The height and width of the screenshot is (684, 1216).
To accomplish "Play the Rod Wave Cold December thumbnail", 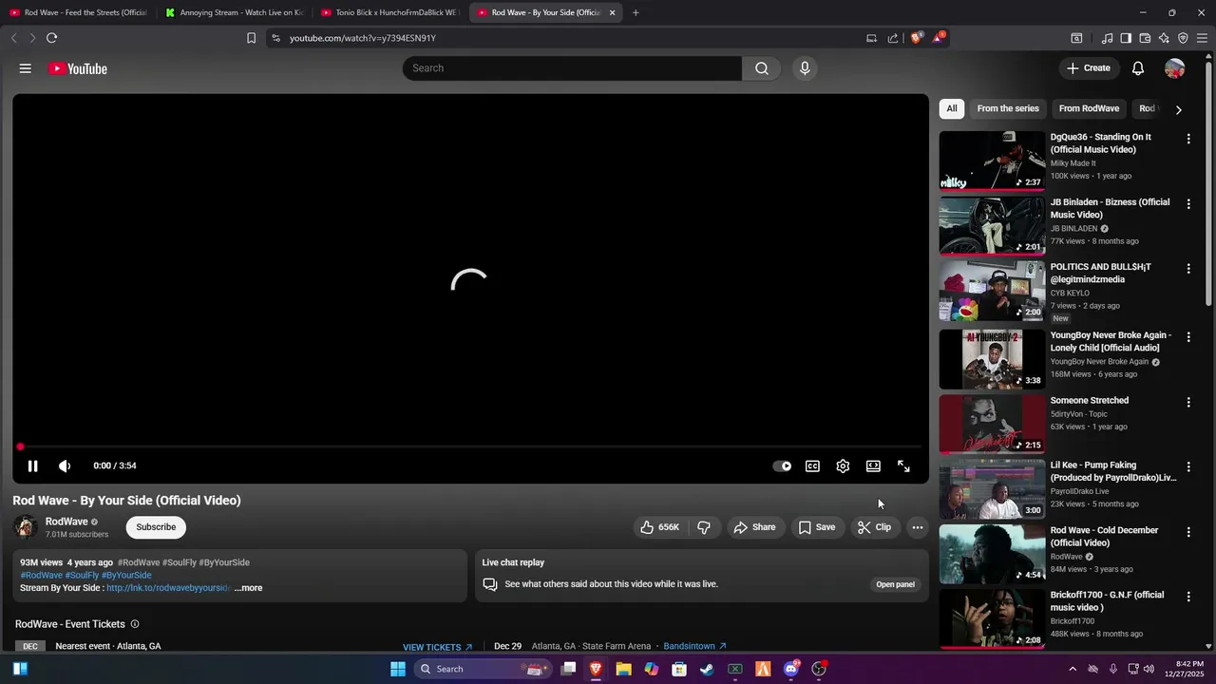I will pos(992,554).
